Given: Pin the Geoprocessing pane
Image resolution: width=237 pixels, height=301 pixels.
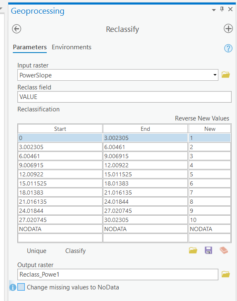Looking at the screenshot, I should pos(222,9).
